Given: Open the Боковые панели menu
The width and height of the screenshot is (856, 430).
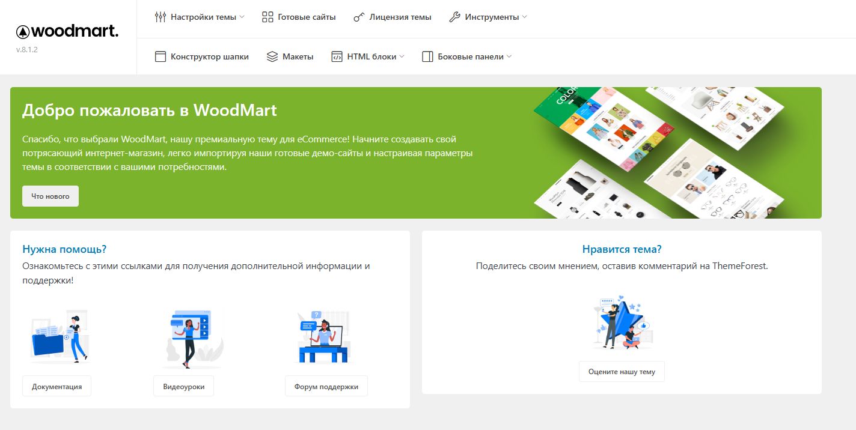Looking at the screenshot, I should pos(467,56).
